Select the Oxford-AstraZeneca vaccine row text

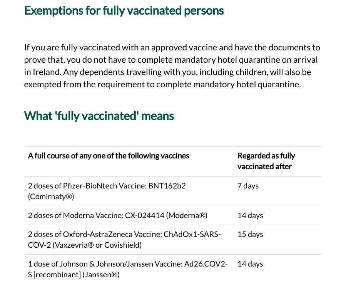coord(124,240)
